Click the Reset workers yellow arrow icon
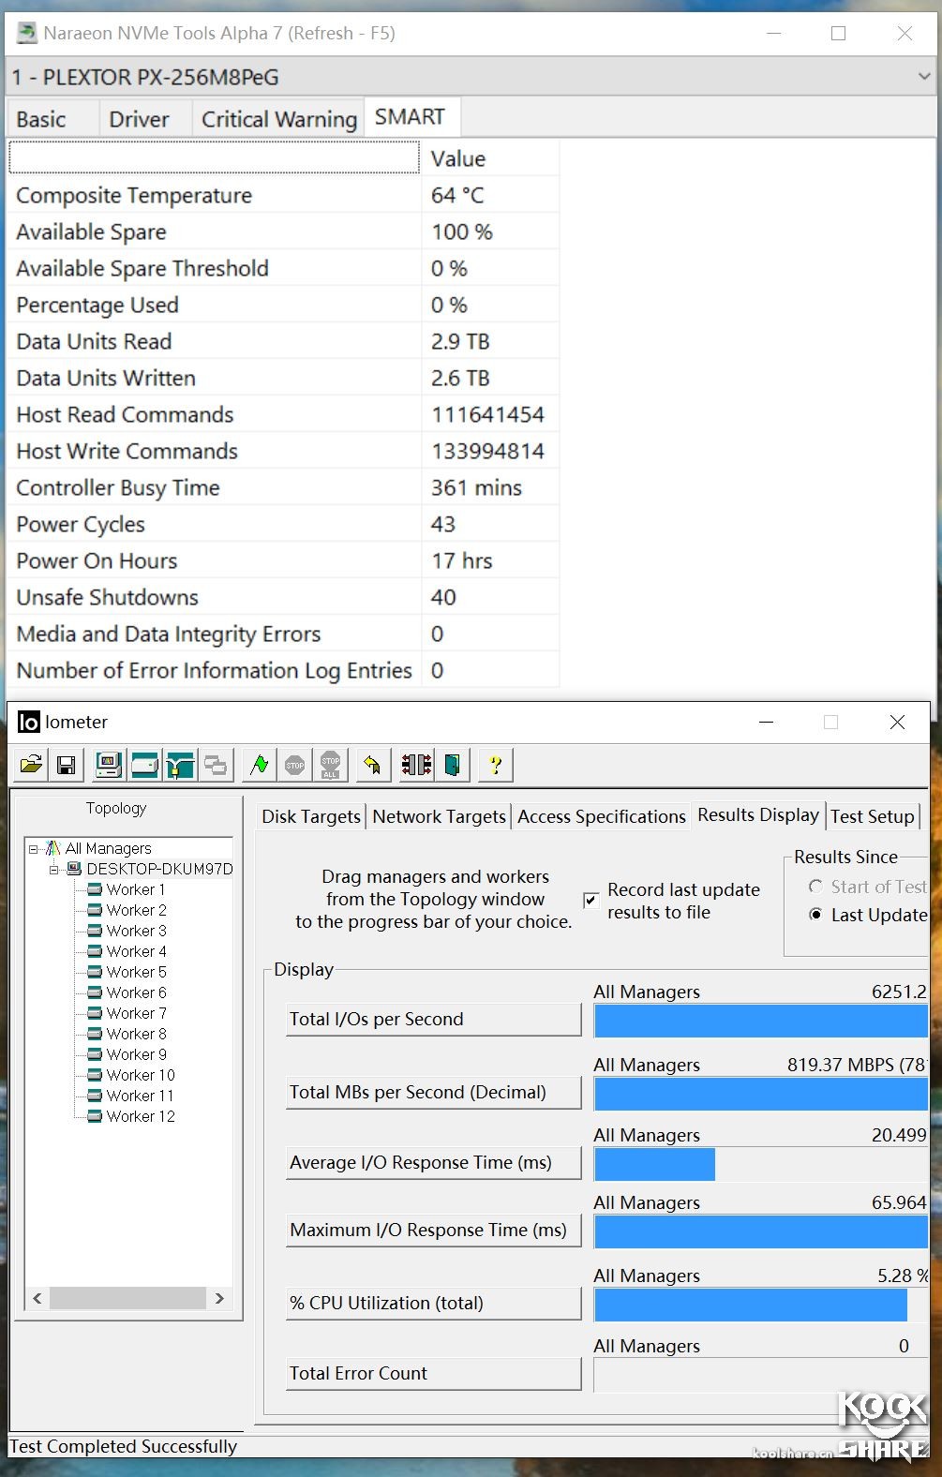This screenshot has height=1477, width=942. pos(372,765)
